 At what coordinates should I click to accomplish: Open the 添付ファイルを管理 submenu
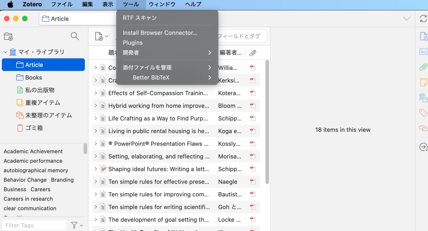pos(167,67)
